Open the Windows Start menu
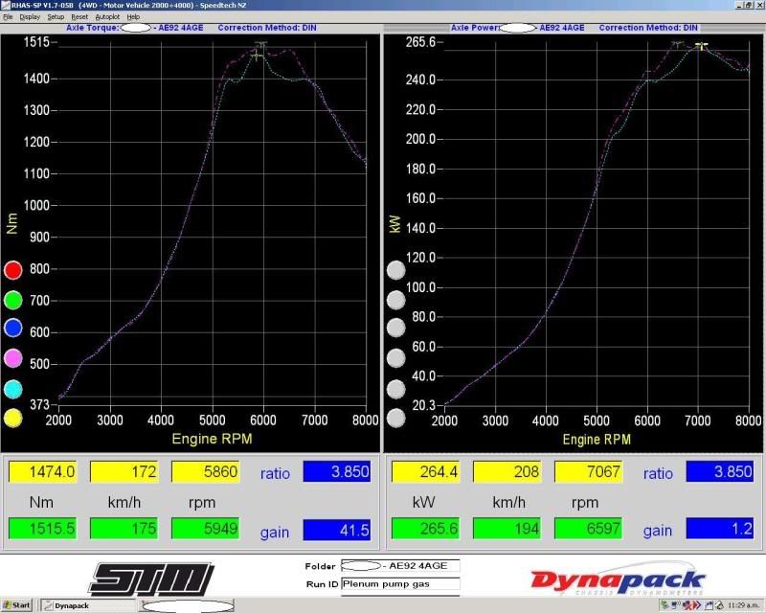766x613 pixels. 17,605
